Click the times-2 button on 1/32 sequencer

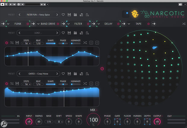pos(97,43)
